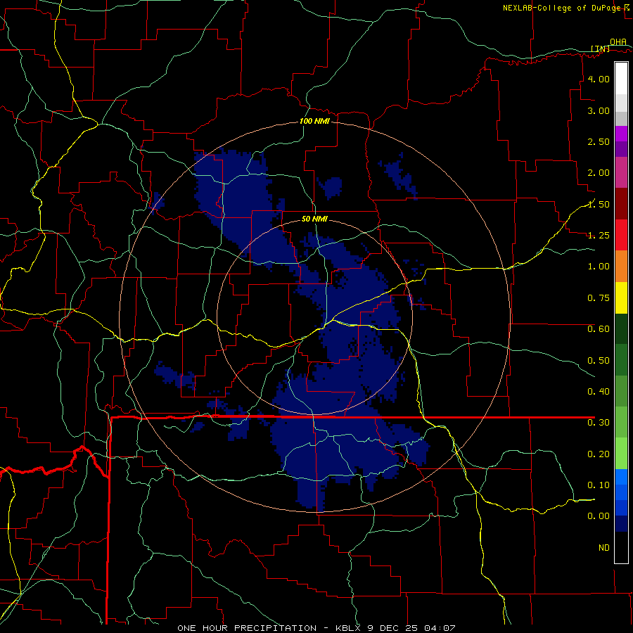Click the 1.50 legend value
Screen dimensions: 633x633
pos(599,204)
